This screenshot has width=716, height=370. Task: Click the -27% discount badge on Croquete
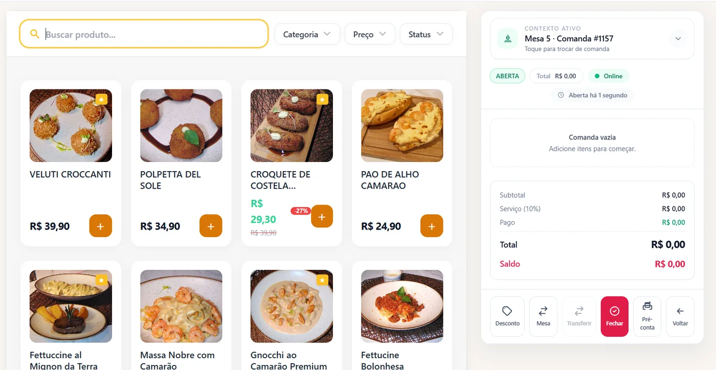click(x=301, y=211)
